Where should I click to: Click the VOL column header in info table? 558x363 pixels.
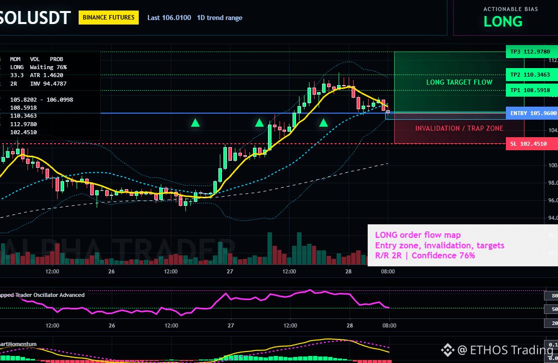(x=35, y=59)
